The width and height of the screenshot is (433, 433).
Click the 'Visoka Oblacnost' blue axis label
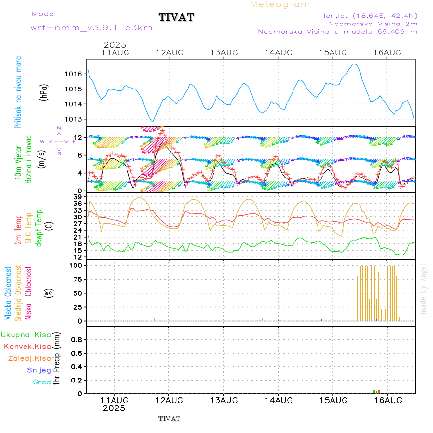(x=8, y=293)
